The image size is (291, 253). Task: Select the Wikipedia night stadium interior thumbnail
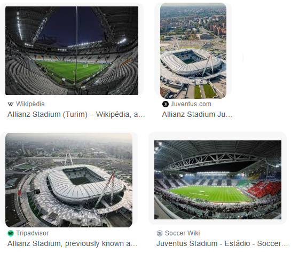coord(72,51)
